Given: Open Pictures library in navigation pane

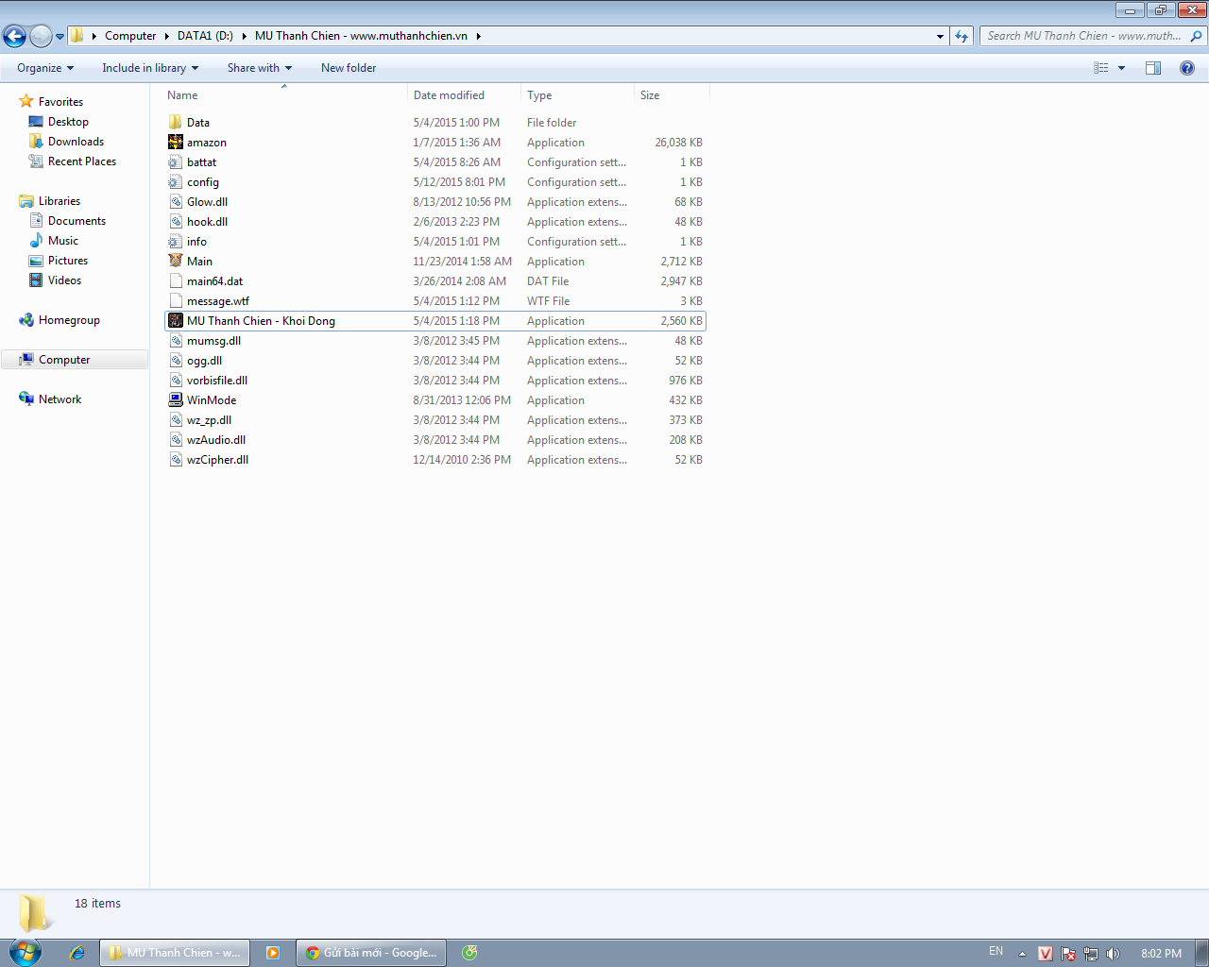Looking at the screenshot, I should (x=68, y=261).
